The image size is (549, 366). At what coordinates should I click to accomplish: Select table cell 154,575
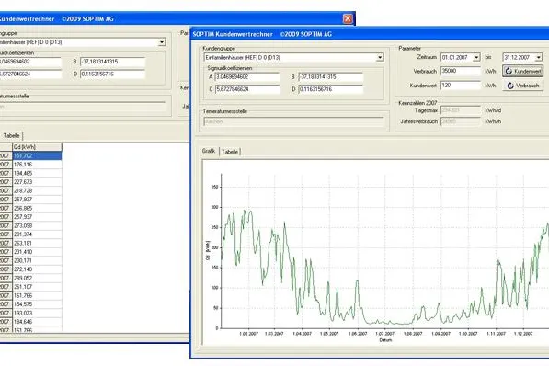click(37, 304)
